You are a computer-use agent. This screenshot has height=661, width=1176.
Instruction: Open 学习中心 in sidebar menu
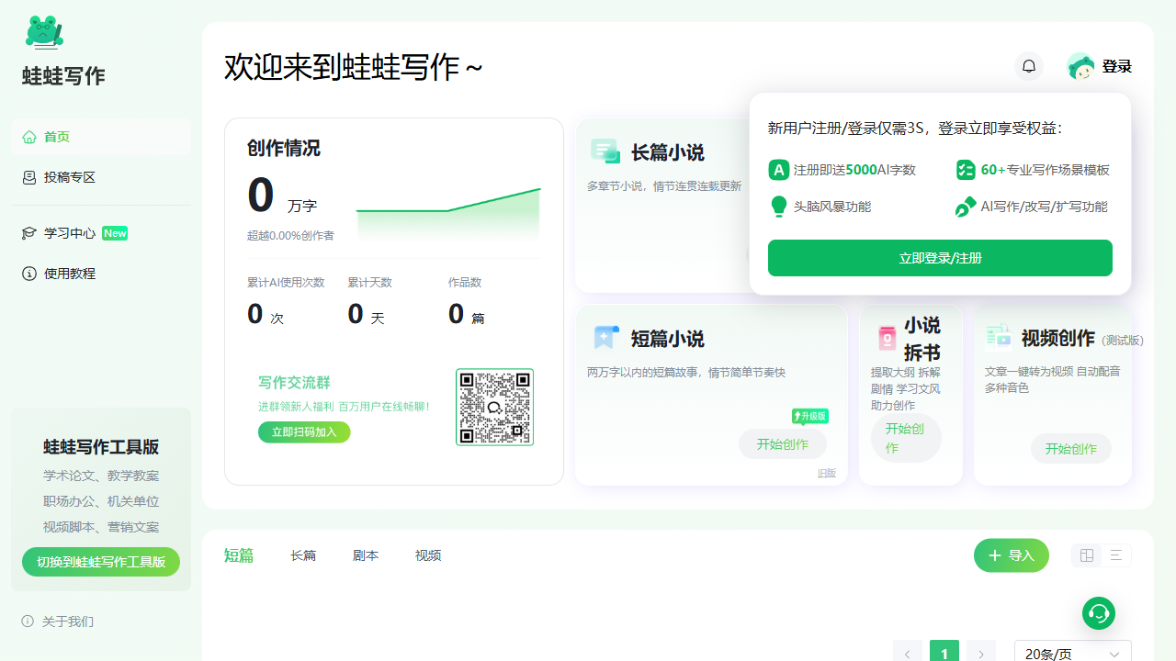[x=70, y=233]
